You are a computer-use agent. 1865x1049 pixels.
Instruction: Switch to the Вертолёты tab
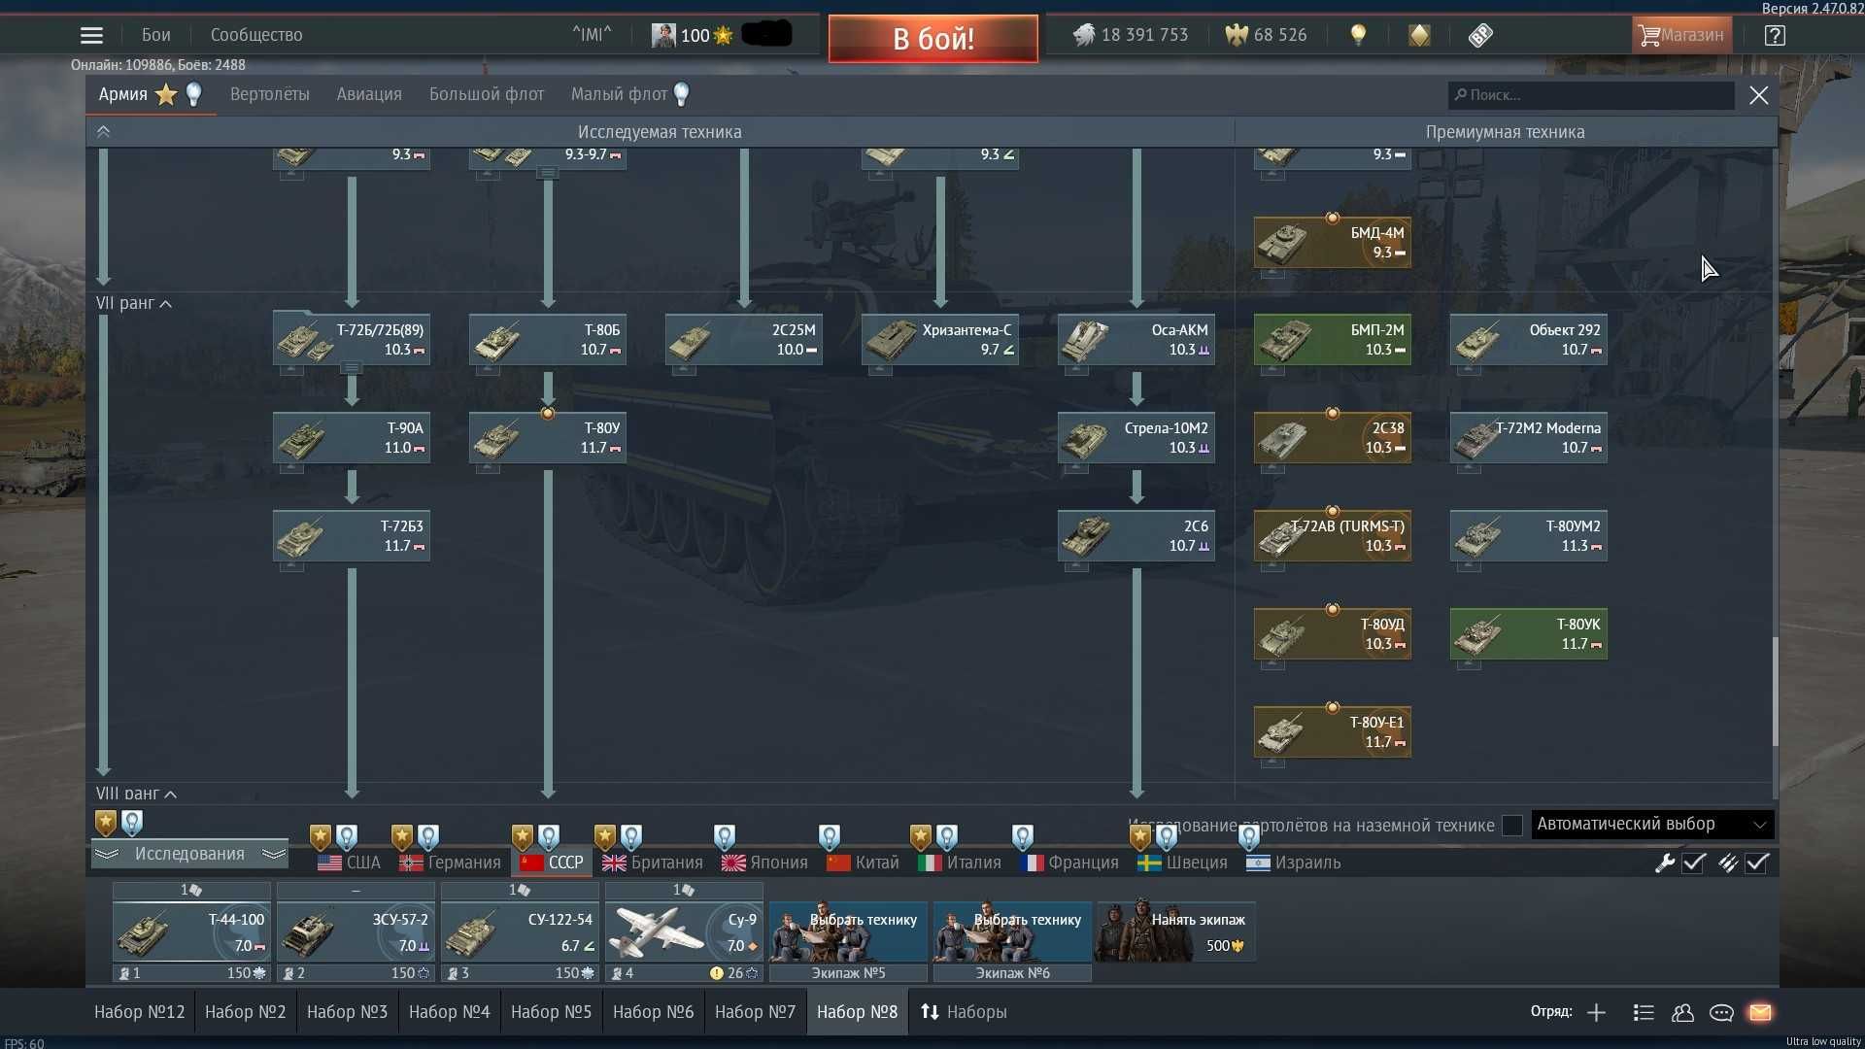click(270, 94)
